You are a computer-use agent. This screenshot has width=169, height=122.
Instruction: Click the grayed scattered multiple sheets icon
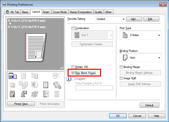click(23, 85)
